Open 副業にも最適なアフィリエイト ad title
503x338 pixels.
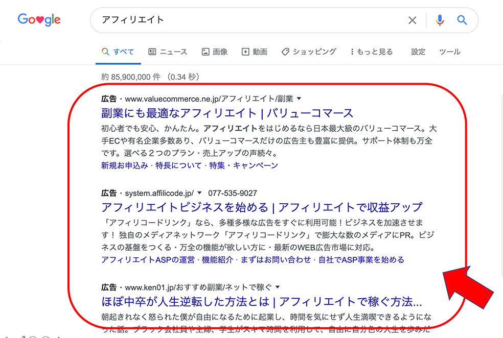pyautogui.click(x=227, y=113)
